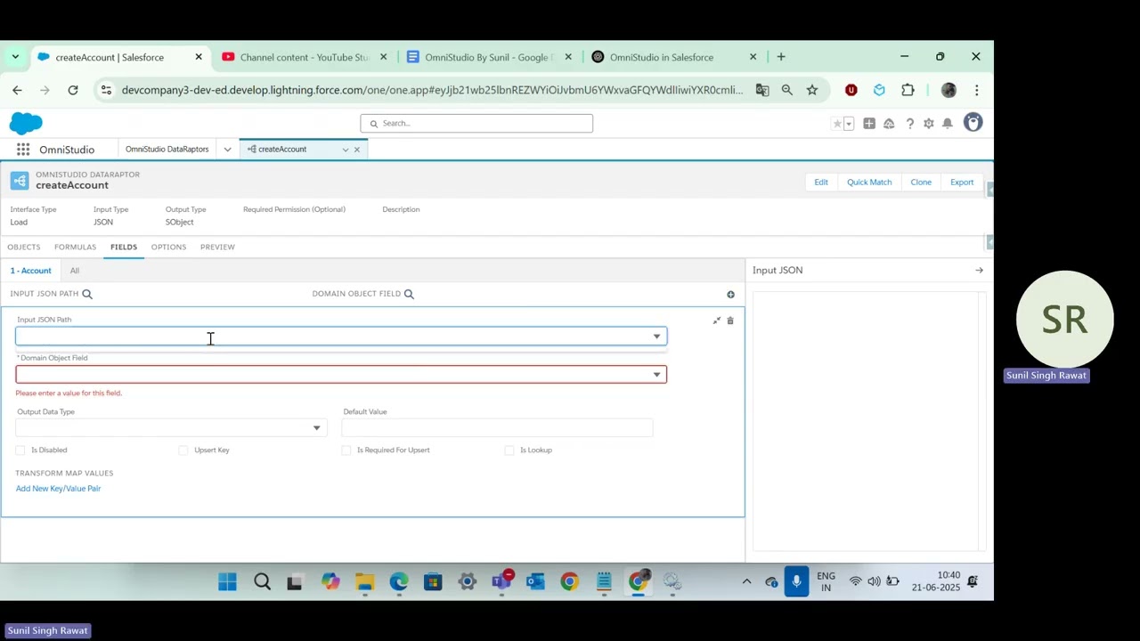Viewport: 1140px width, 641px height.
Task: Open the Windows Start menu
Action: tap(227, 582)
